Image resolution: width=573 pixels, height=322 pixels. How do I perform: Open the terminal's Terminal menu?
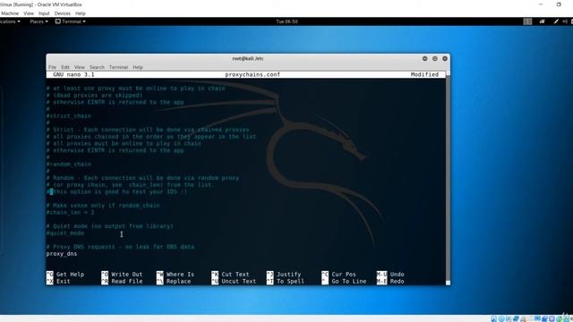point(118,67)
